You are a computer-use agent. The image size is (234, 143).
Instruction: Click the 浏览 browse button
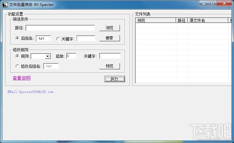coord(110,28)
